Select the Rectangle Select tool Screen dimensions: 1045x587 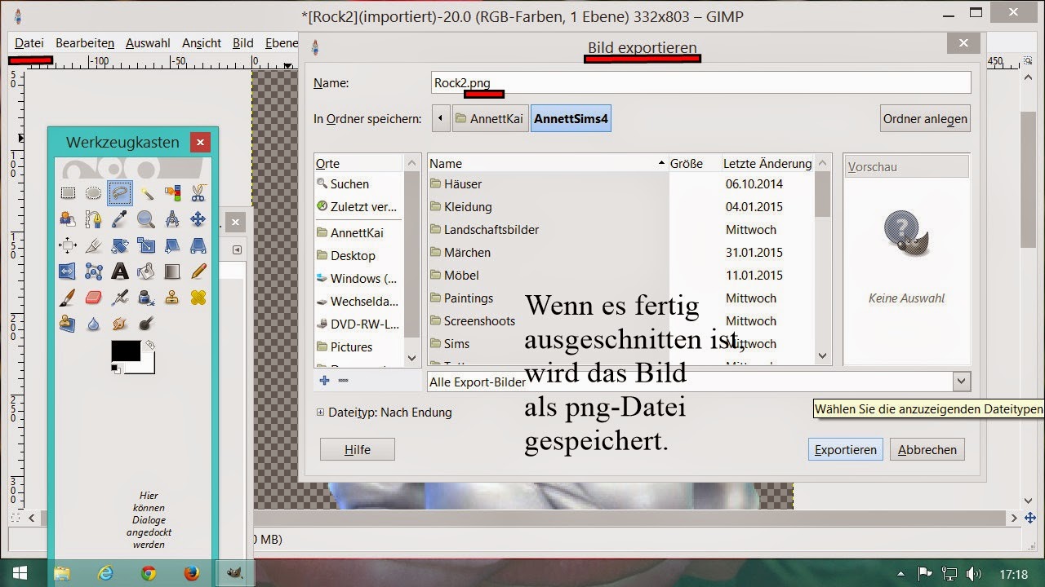point(68,193)
